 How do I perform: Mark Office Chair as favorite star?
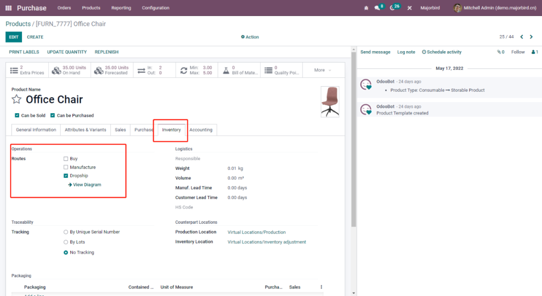point(17,99)
